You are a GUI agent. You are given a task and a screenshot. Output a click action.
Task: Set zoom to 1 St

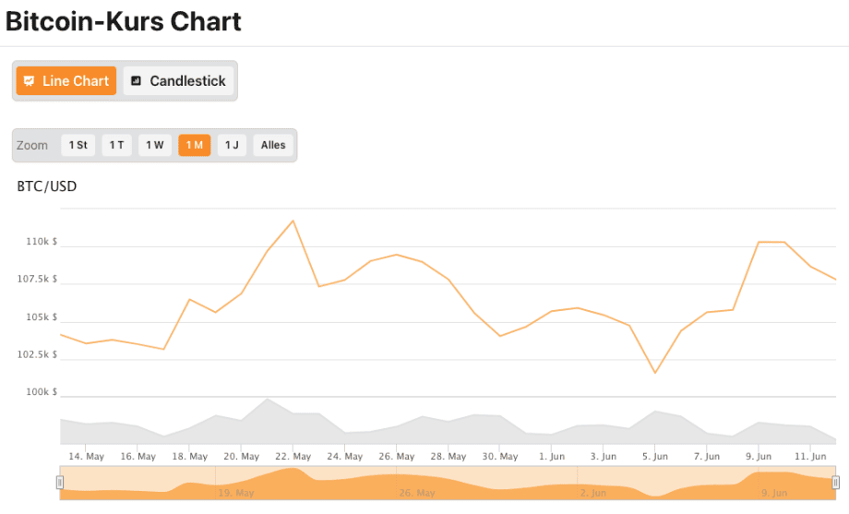(x=78, y=145)
